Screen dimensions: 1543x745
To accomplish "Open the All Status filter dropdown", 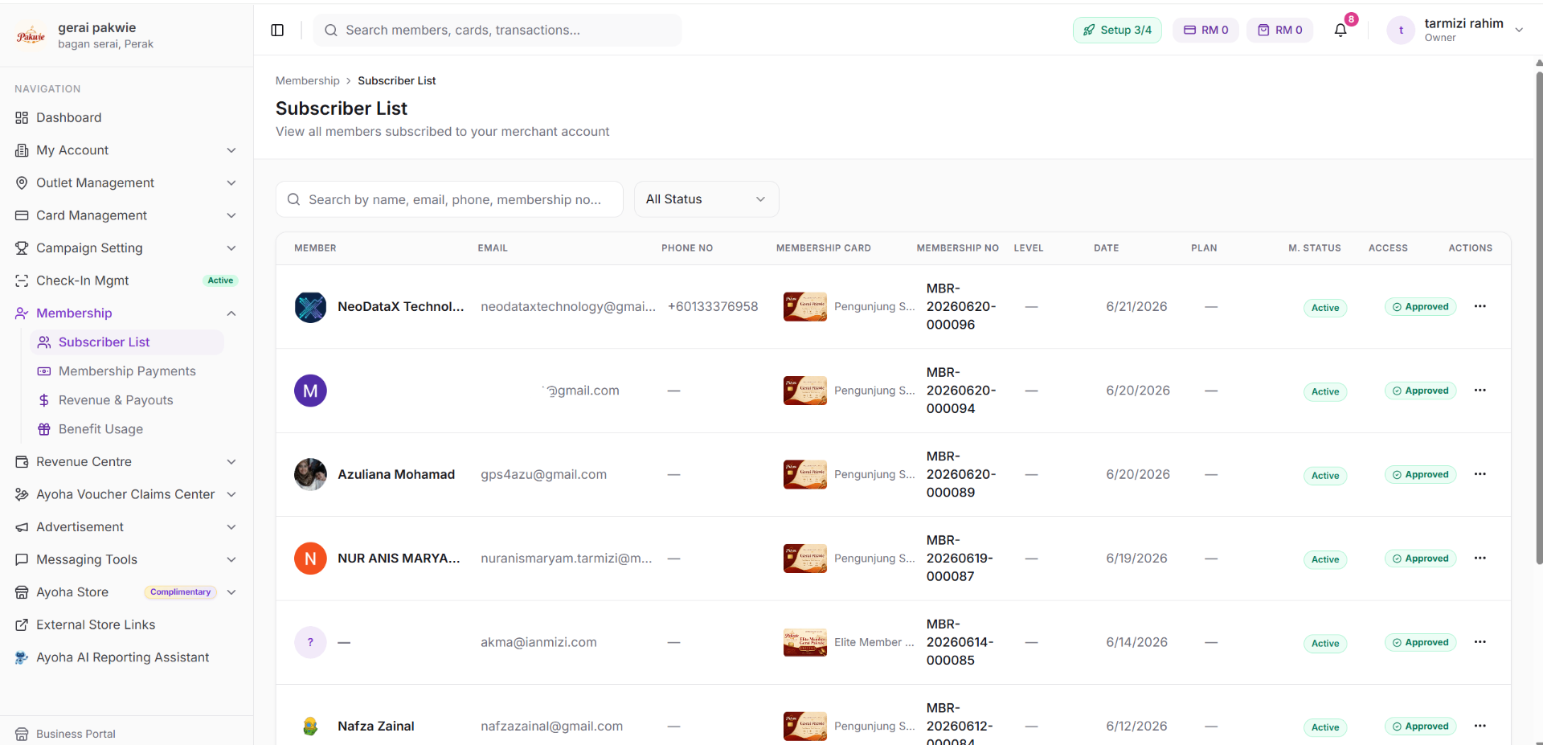I will (706, 199).
